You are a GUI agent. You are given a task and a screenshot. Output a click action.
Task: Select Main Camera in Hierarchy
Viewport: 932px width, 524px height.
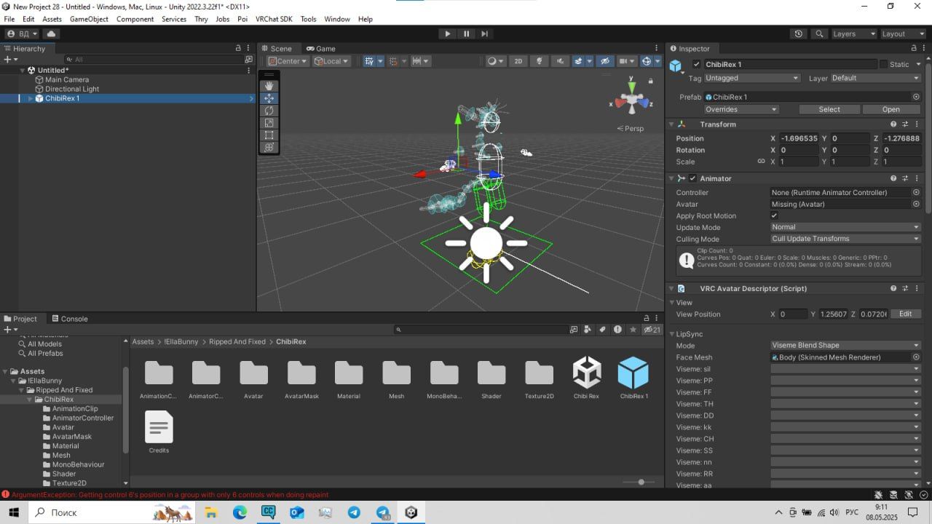(x=66, y=80)
